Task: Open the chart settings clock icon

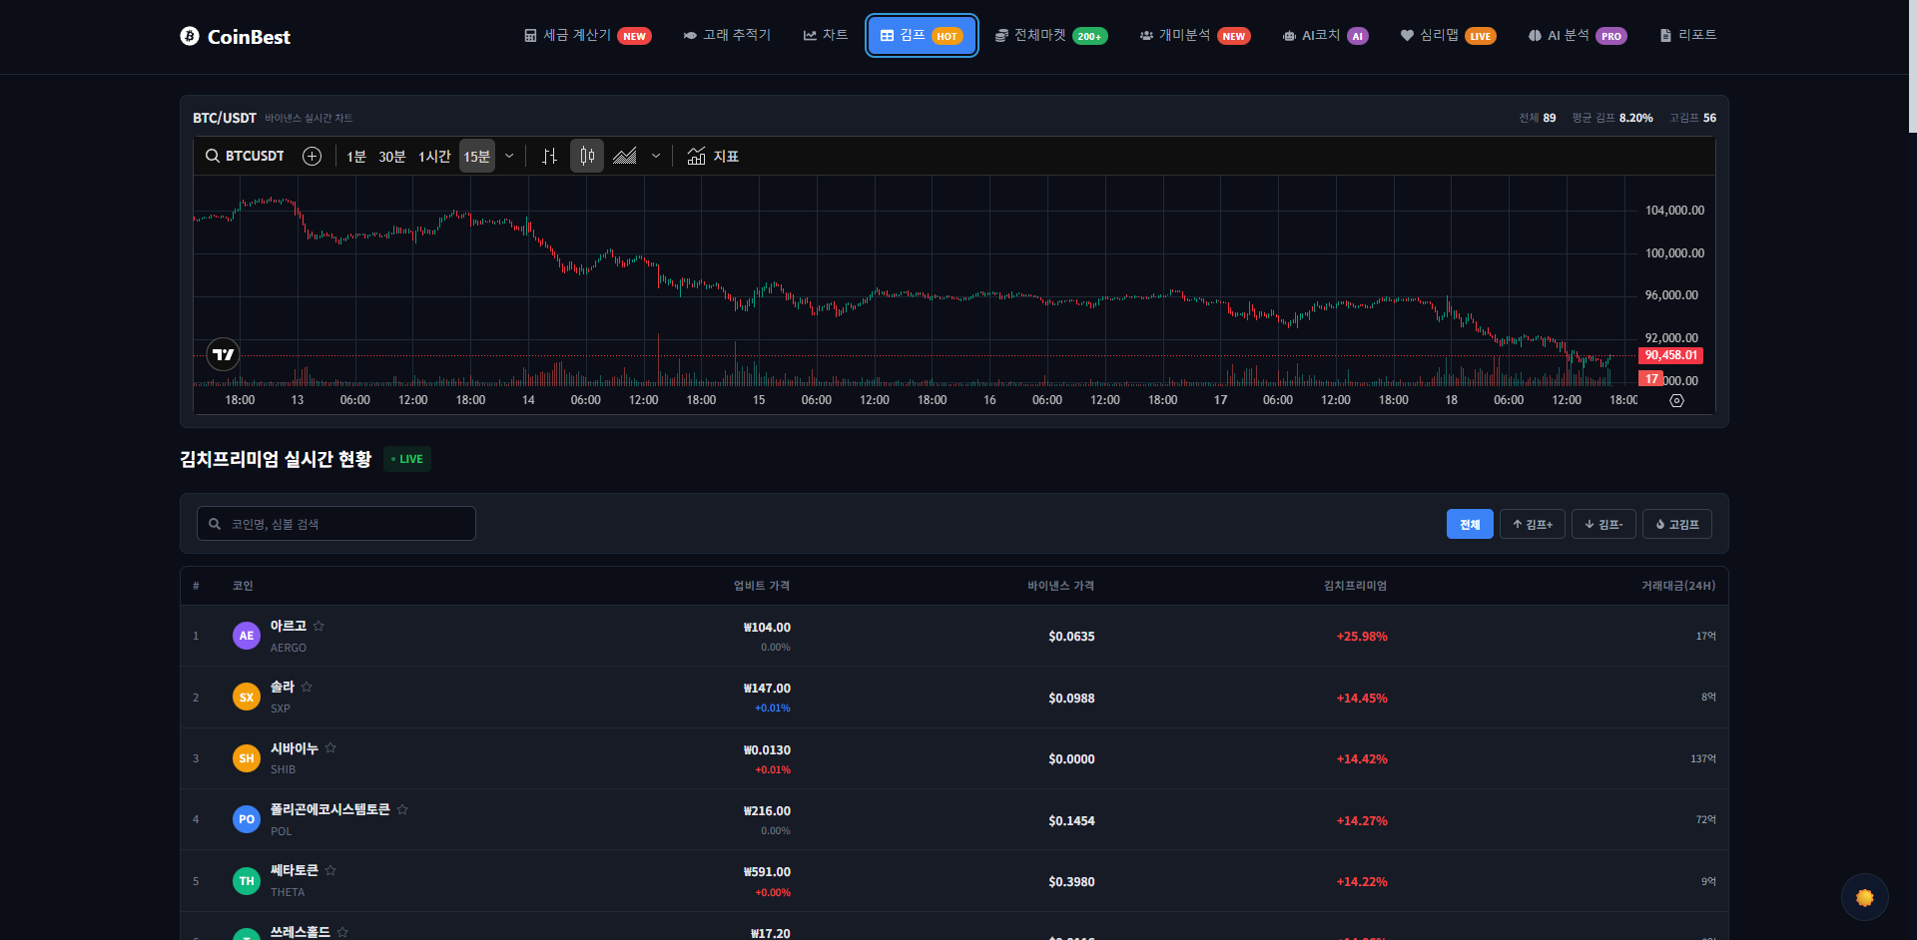Action: (1676, 400)
